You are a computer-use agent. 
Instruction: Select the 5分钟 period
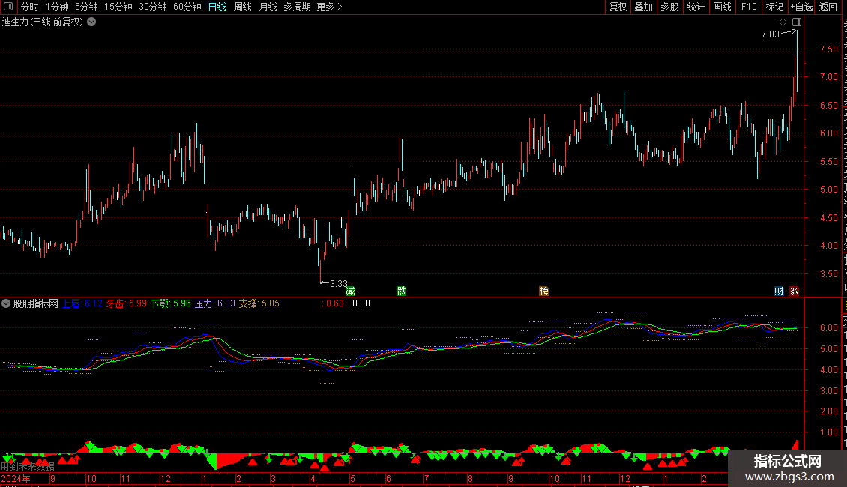pos(86,7)
